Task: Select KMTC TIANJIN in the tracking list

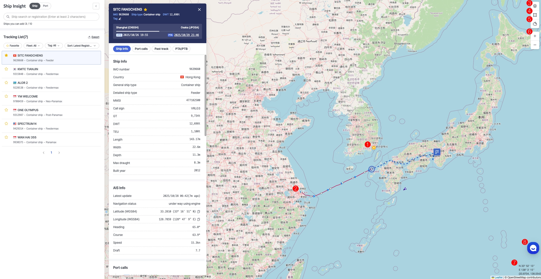Action: pyautogui.click(x=51, y=71)
